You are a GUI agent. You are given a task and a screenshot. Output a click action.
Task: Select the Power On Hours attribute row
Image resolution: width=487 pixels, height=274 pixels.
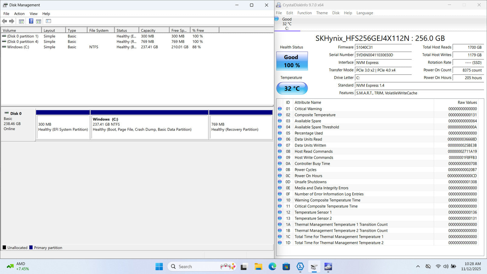(308, 176)
